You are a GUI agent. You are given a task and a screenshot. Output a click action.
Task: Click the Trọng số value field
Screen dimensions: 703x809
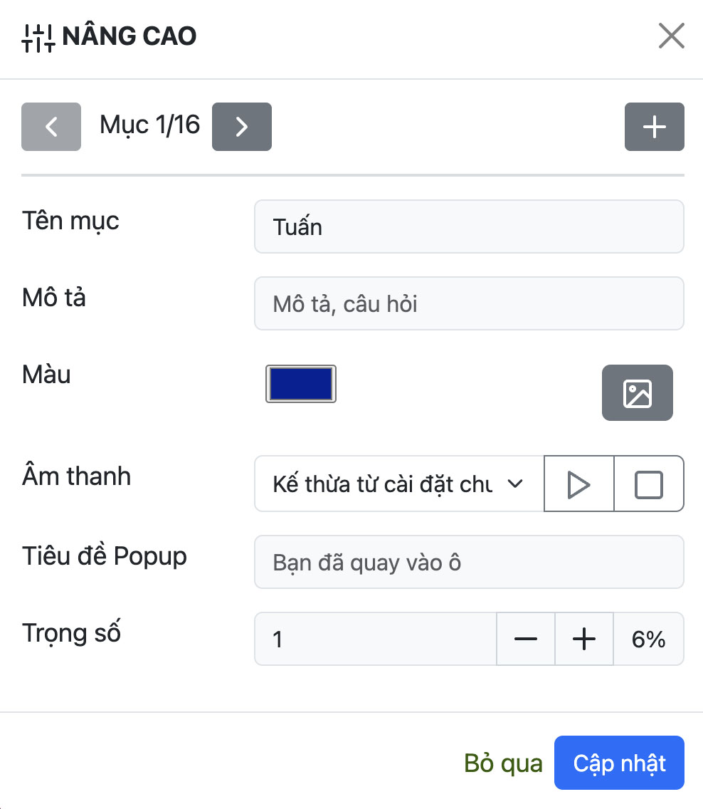[375, 640]
